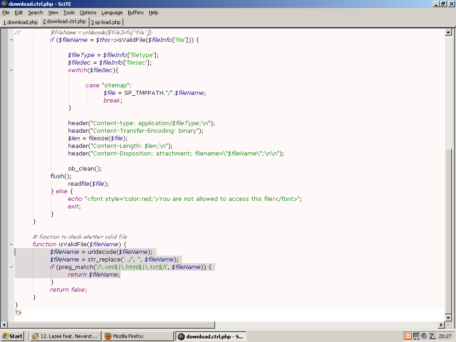Open the Windows Start menu
The width and height of the screenshot is (456, 342).
pyautogui.click(x=12, y=336)
